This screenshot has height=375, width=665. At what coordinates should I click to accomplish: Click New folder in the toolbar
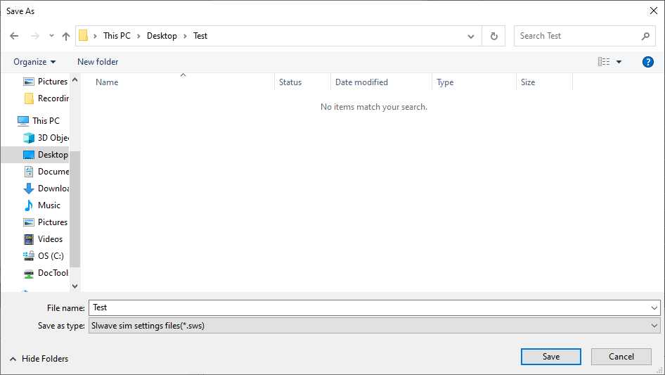click(98, 62)
